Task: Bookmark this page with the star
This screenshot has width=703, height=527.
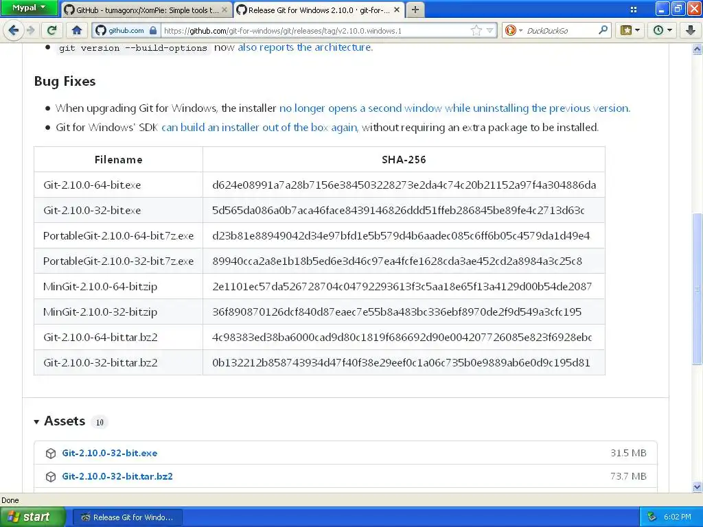Action: tap(476, 30)
